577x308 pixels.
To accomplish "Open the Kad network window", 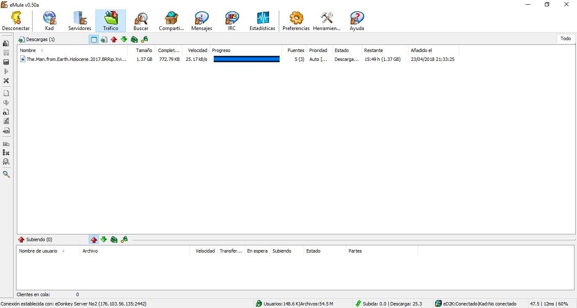I will click(49, 21).
